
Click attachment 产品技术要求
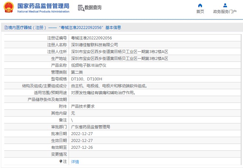point(83,106)
